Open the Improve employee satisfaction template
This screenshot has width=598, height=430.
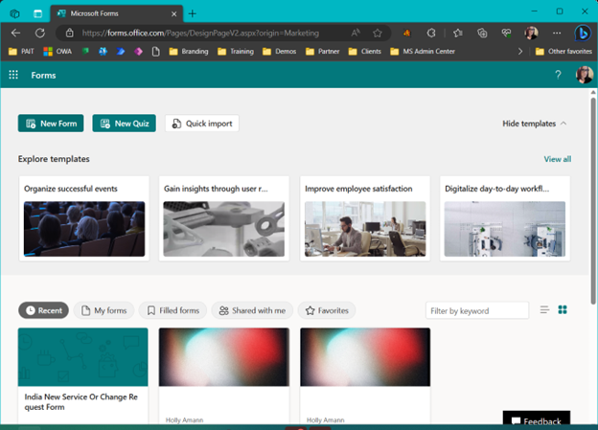(365, 218)
